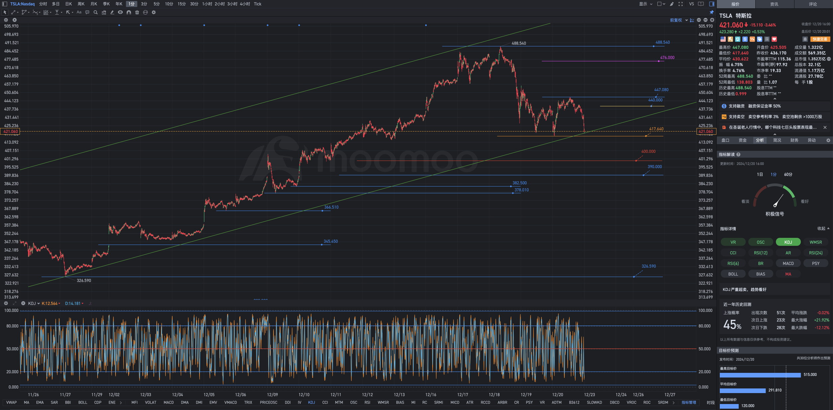Image resolution: width=833 pixels, height=410 pixels.
Task: Open the 盘口 tab
Action: point(725,140)
